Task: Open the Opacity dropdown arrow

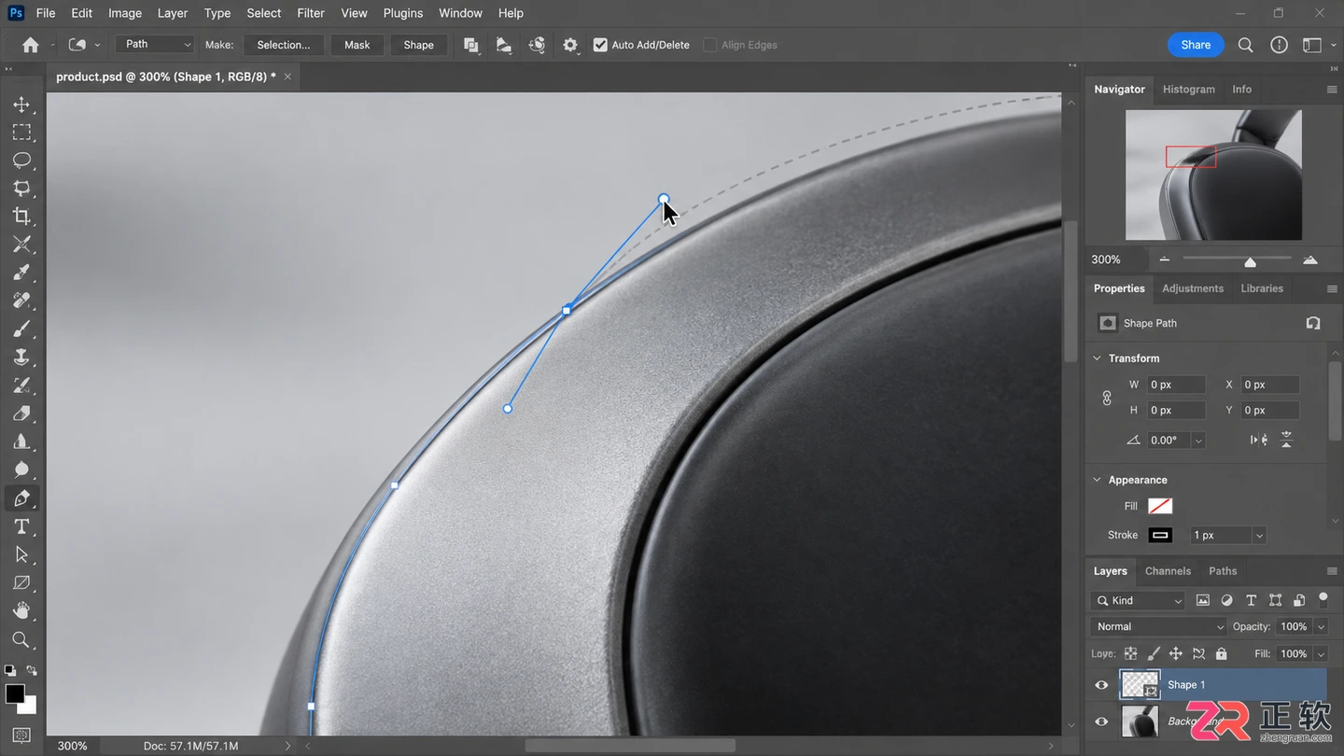Action: (x=1321, y=626)
